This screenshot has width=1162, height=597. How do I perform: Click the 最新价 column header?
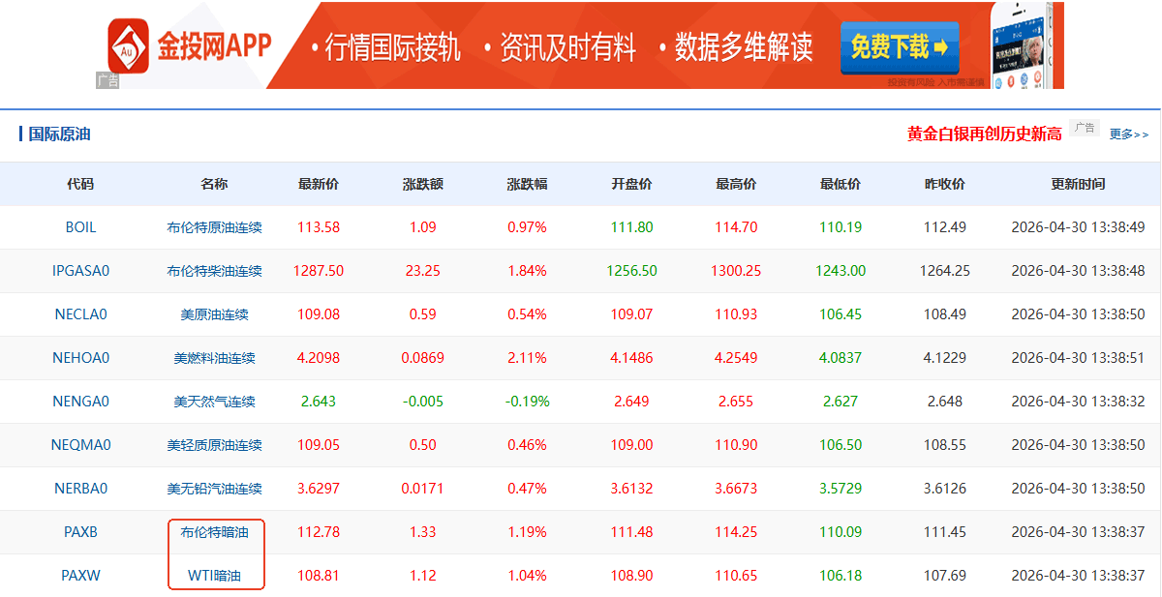click(319, 184)
